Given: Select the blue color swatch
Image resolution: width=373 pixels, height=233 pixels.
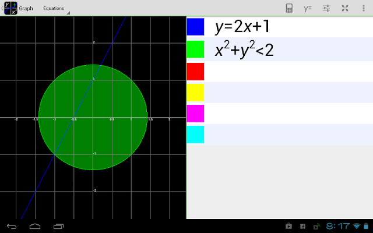Looking at the screenshot, I should tap(195, 27).
